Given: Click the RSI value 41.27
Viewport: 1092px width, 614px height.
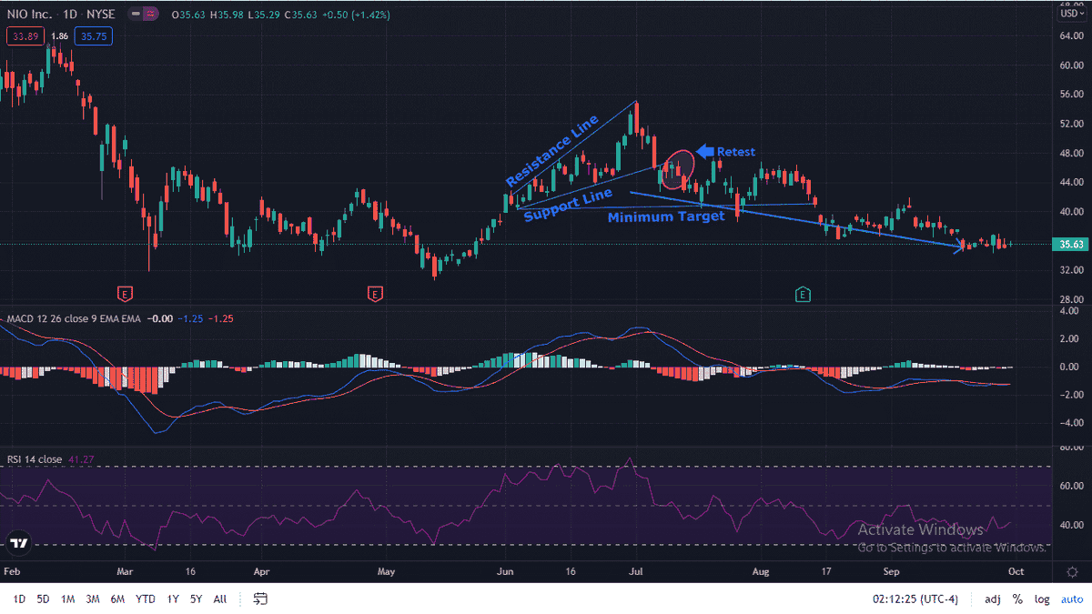Looking at the screenshot, I should tap(80, 459).
